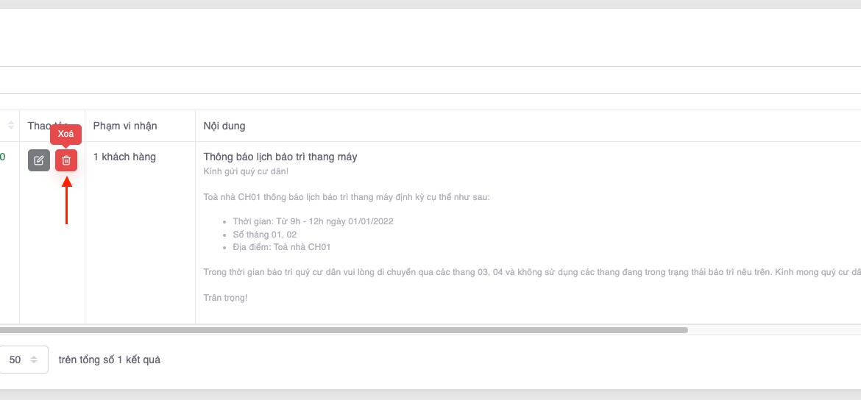Viewport: 861px width, 400px height.
Task: Click the "Trân trọng!" closing text
Action: coord(225,298)
